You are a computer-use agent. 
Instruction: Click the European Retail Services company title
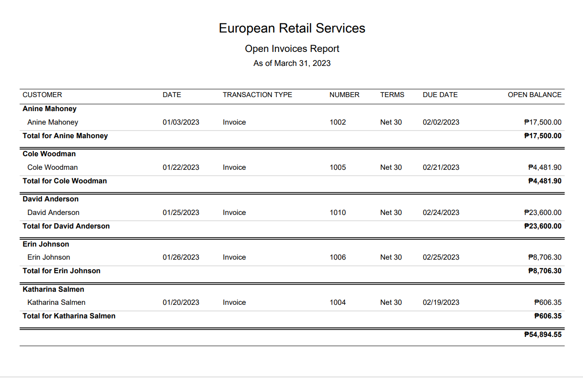coord(292,28)
